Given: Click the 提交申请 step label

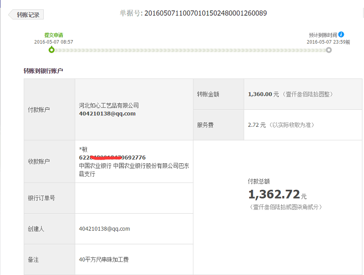Looking at the screenshot, I should (x=53, y=35).
